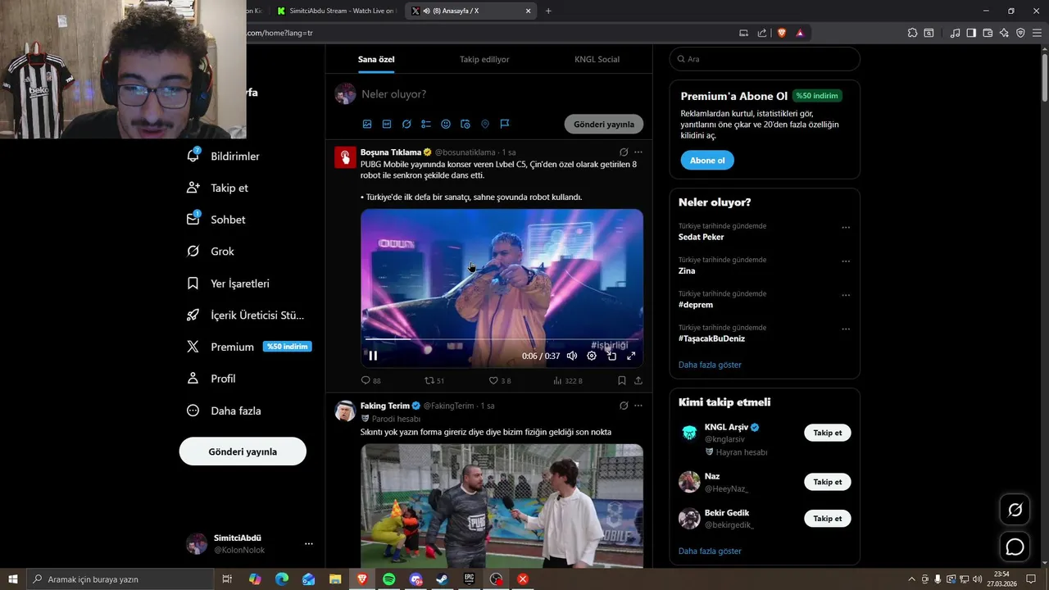Open options for #TaşacakBuDeniz trend
Image resolution: width=1049 pixels, height=590 pixels.
[846, 329]
